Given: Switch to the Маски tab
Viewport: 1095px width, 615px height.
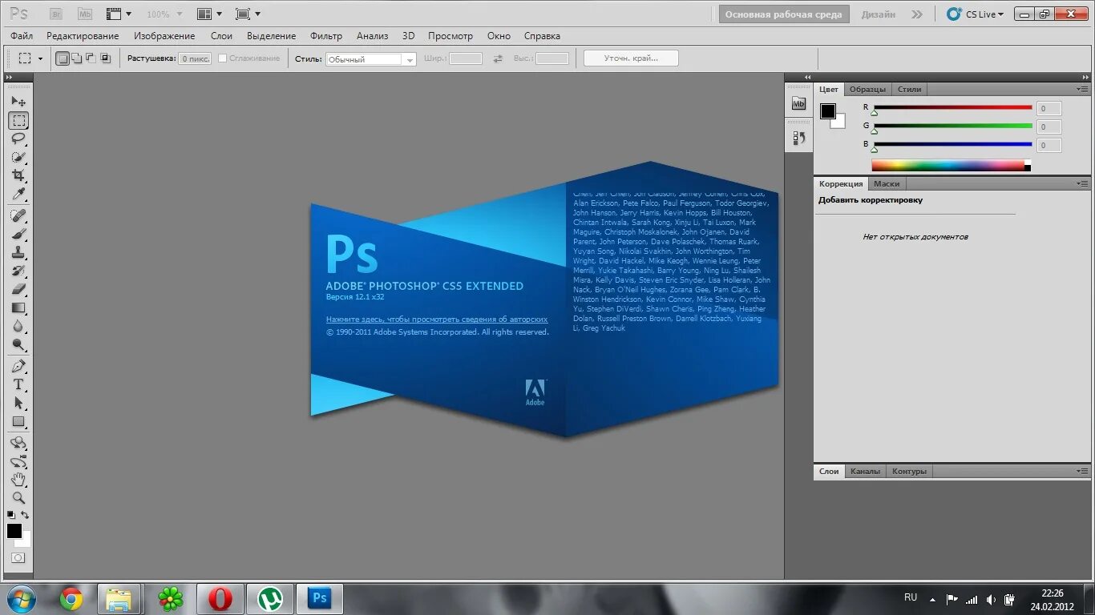Looking at the screenshot, I should (887, 183).
